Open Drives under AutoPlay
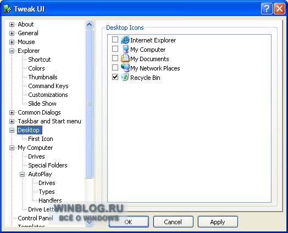 tap(47, 183)
